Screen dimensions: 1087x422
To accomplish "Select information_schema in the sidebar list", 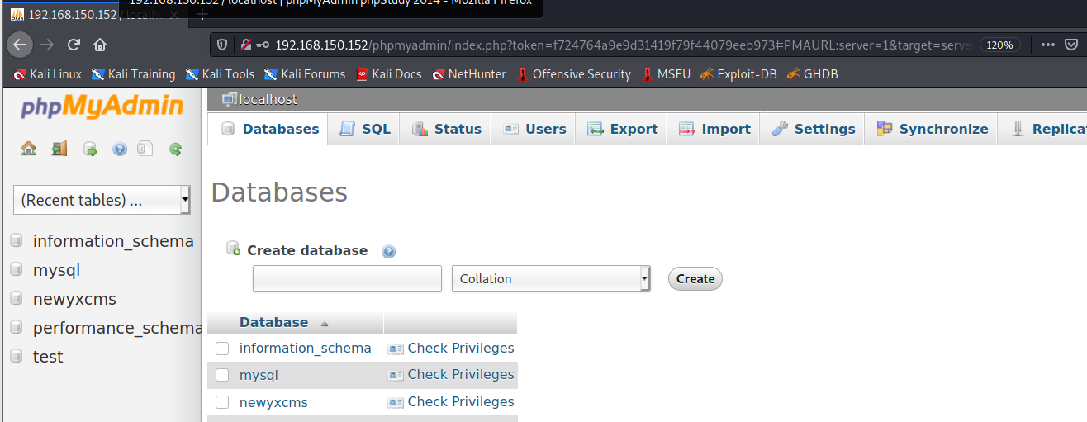I will point(113,241).
